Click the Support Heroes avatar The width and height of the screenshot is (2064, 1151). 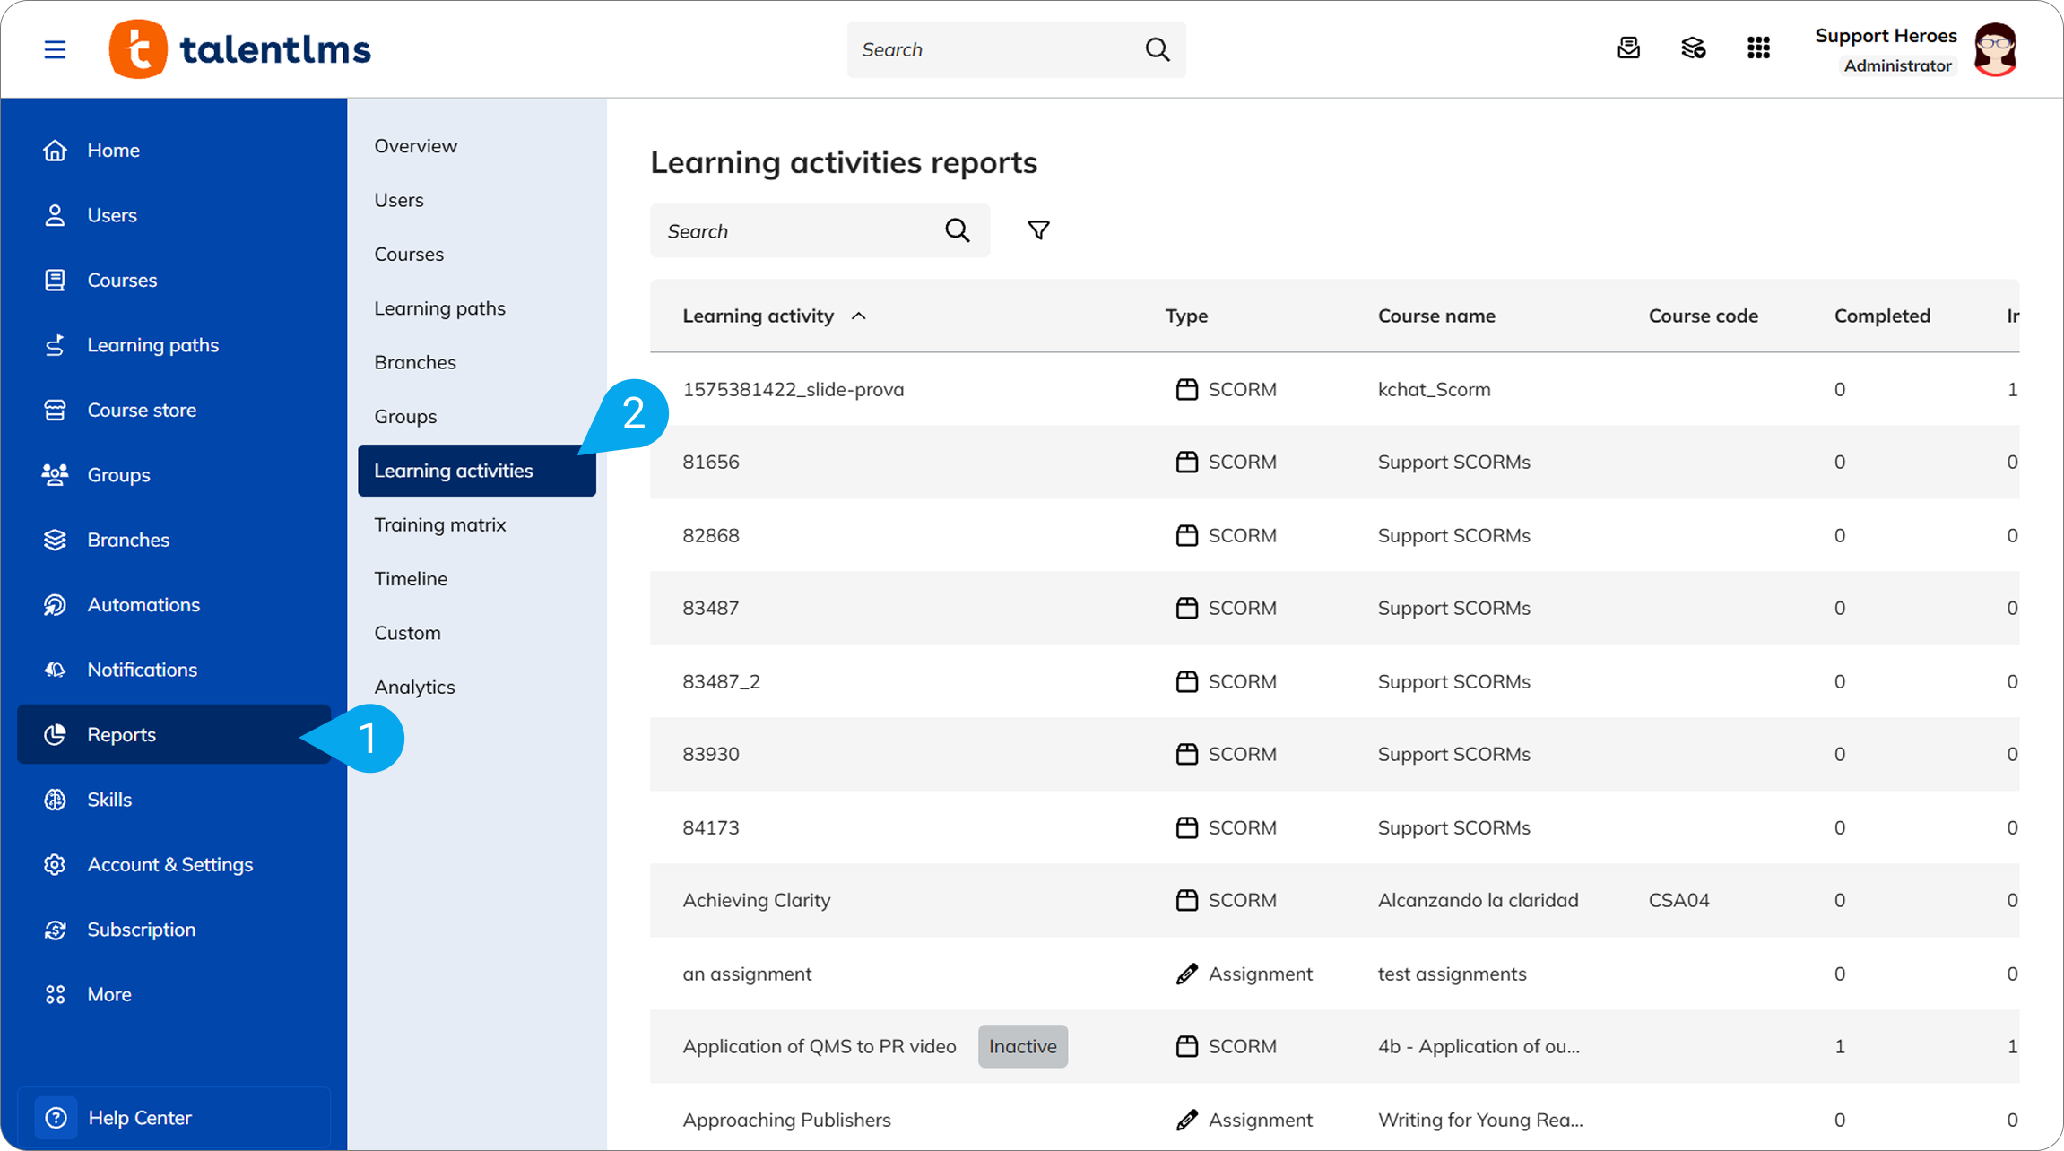(x=1995, y=49)
